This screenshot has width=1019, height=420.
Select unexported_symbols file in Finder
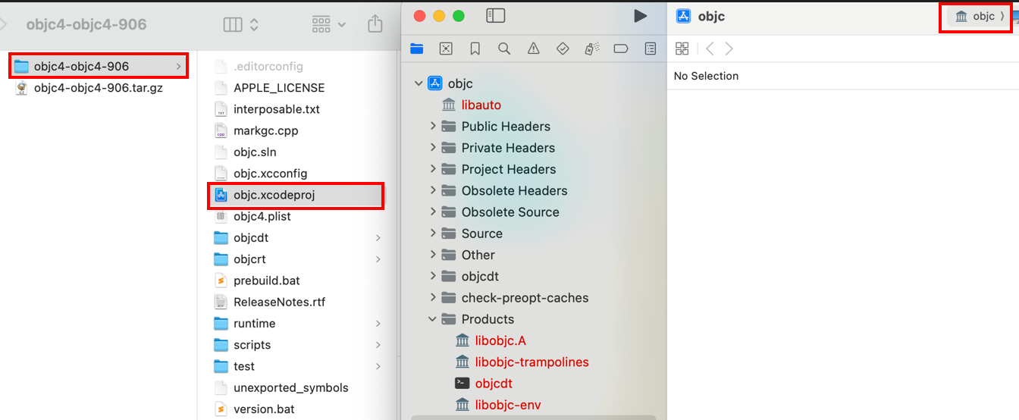[291, 387]
